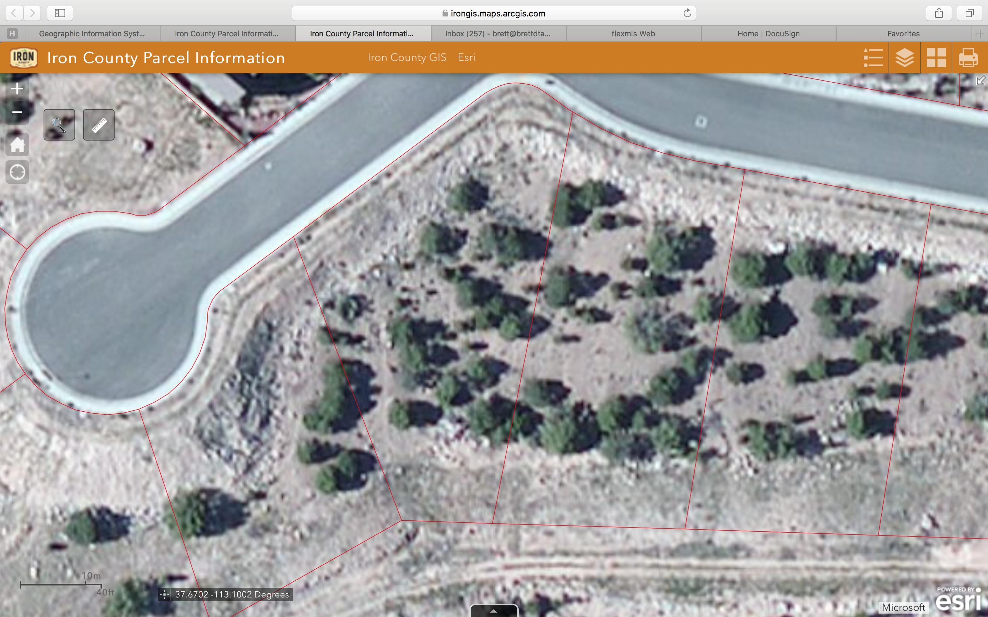Toggle the Safari sidebar button
This screenshot has height=617, width=988.
60,13
